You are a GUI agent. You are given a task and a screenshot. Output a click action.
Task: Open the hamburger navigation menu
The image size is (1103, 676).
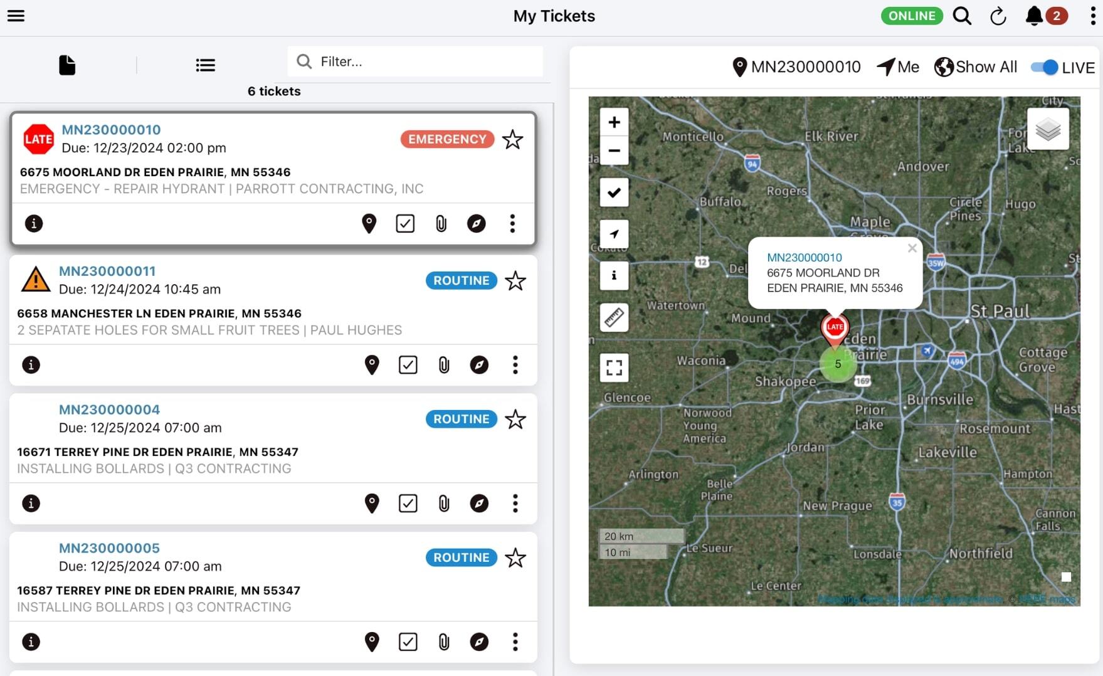pos(16,16)
